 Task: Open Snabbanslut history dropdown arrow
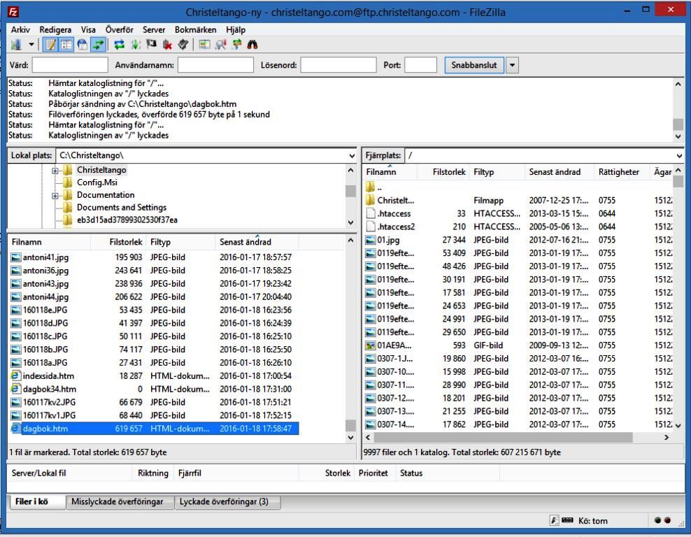click(512, 65)
